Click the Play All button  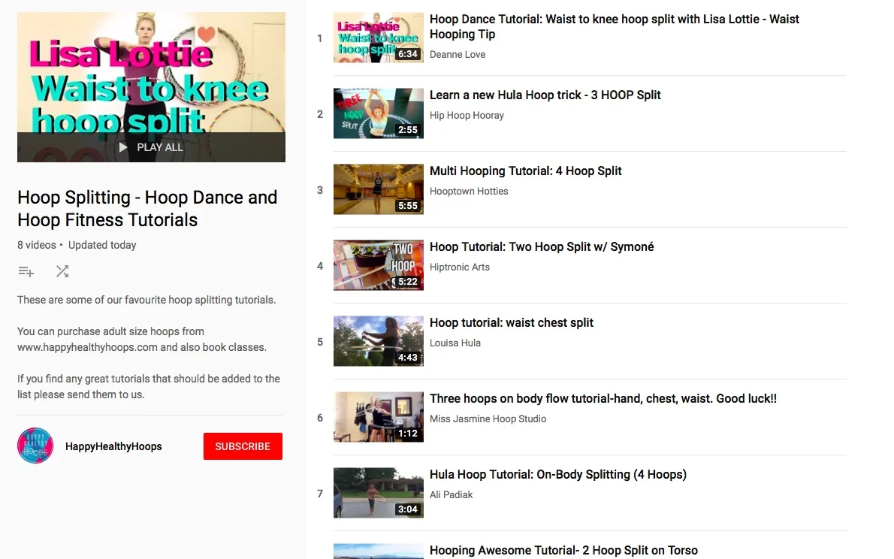[151, 147]
